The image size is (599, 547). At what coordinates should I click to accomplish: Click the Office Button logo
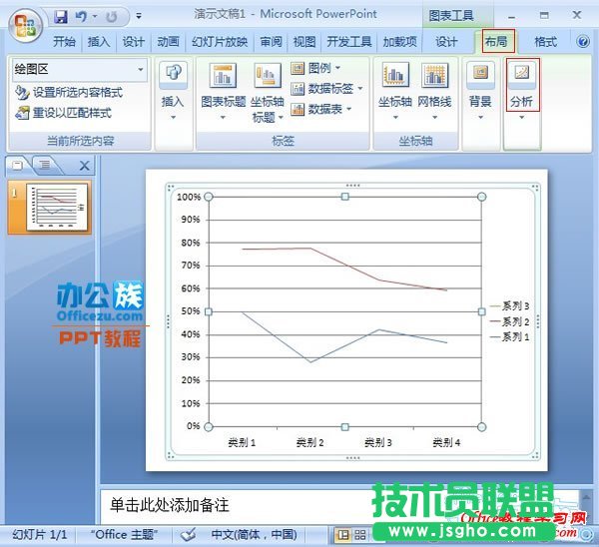tap(25, 26)
